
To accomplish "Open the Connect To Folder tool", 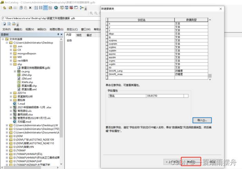I will tap(10, 8).
